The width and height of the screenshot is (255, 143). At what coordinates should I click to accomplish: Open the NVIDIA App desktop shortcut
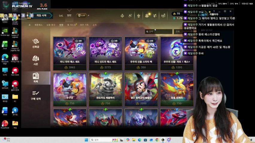click(5, 32)
